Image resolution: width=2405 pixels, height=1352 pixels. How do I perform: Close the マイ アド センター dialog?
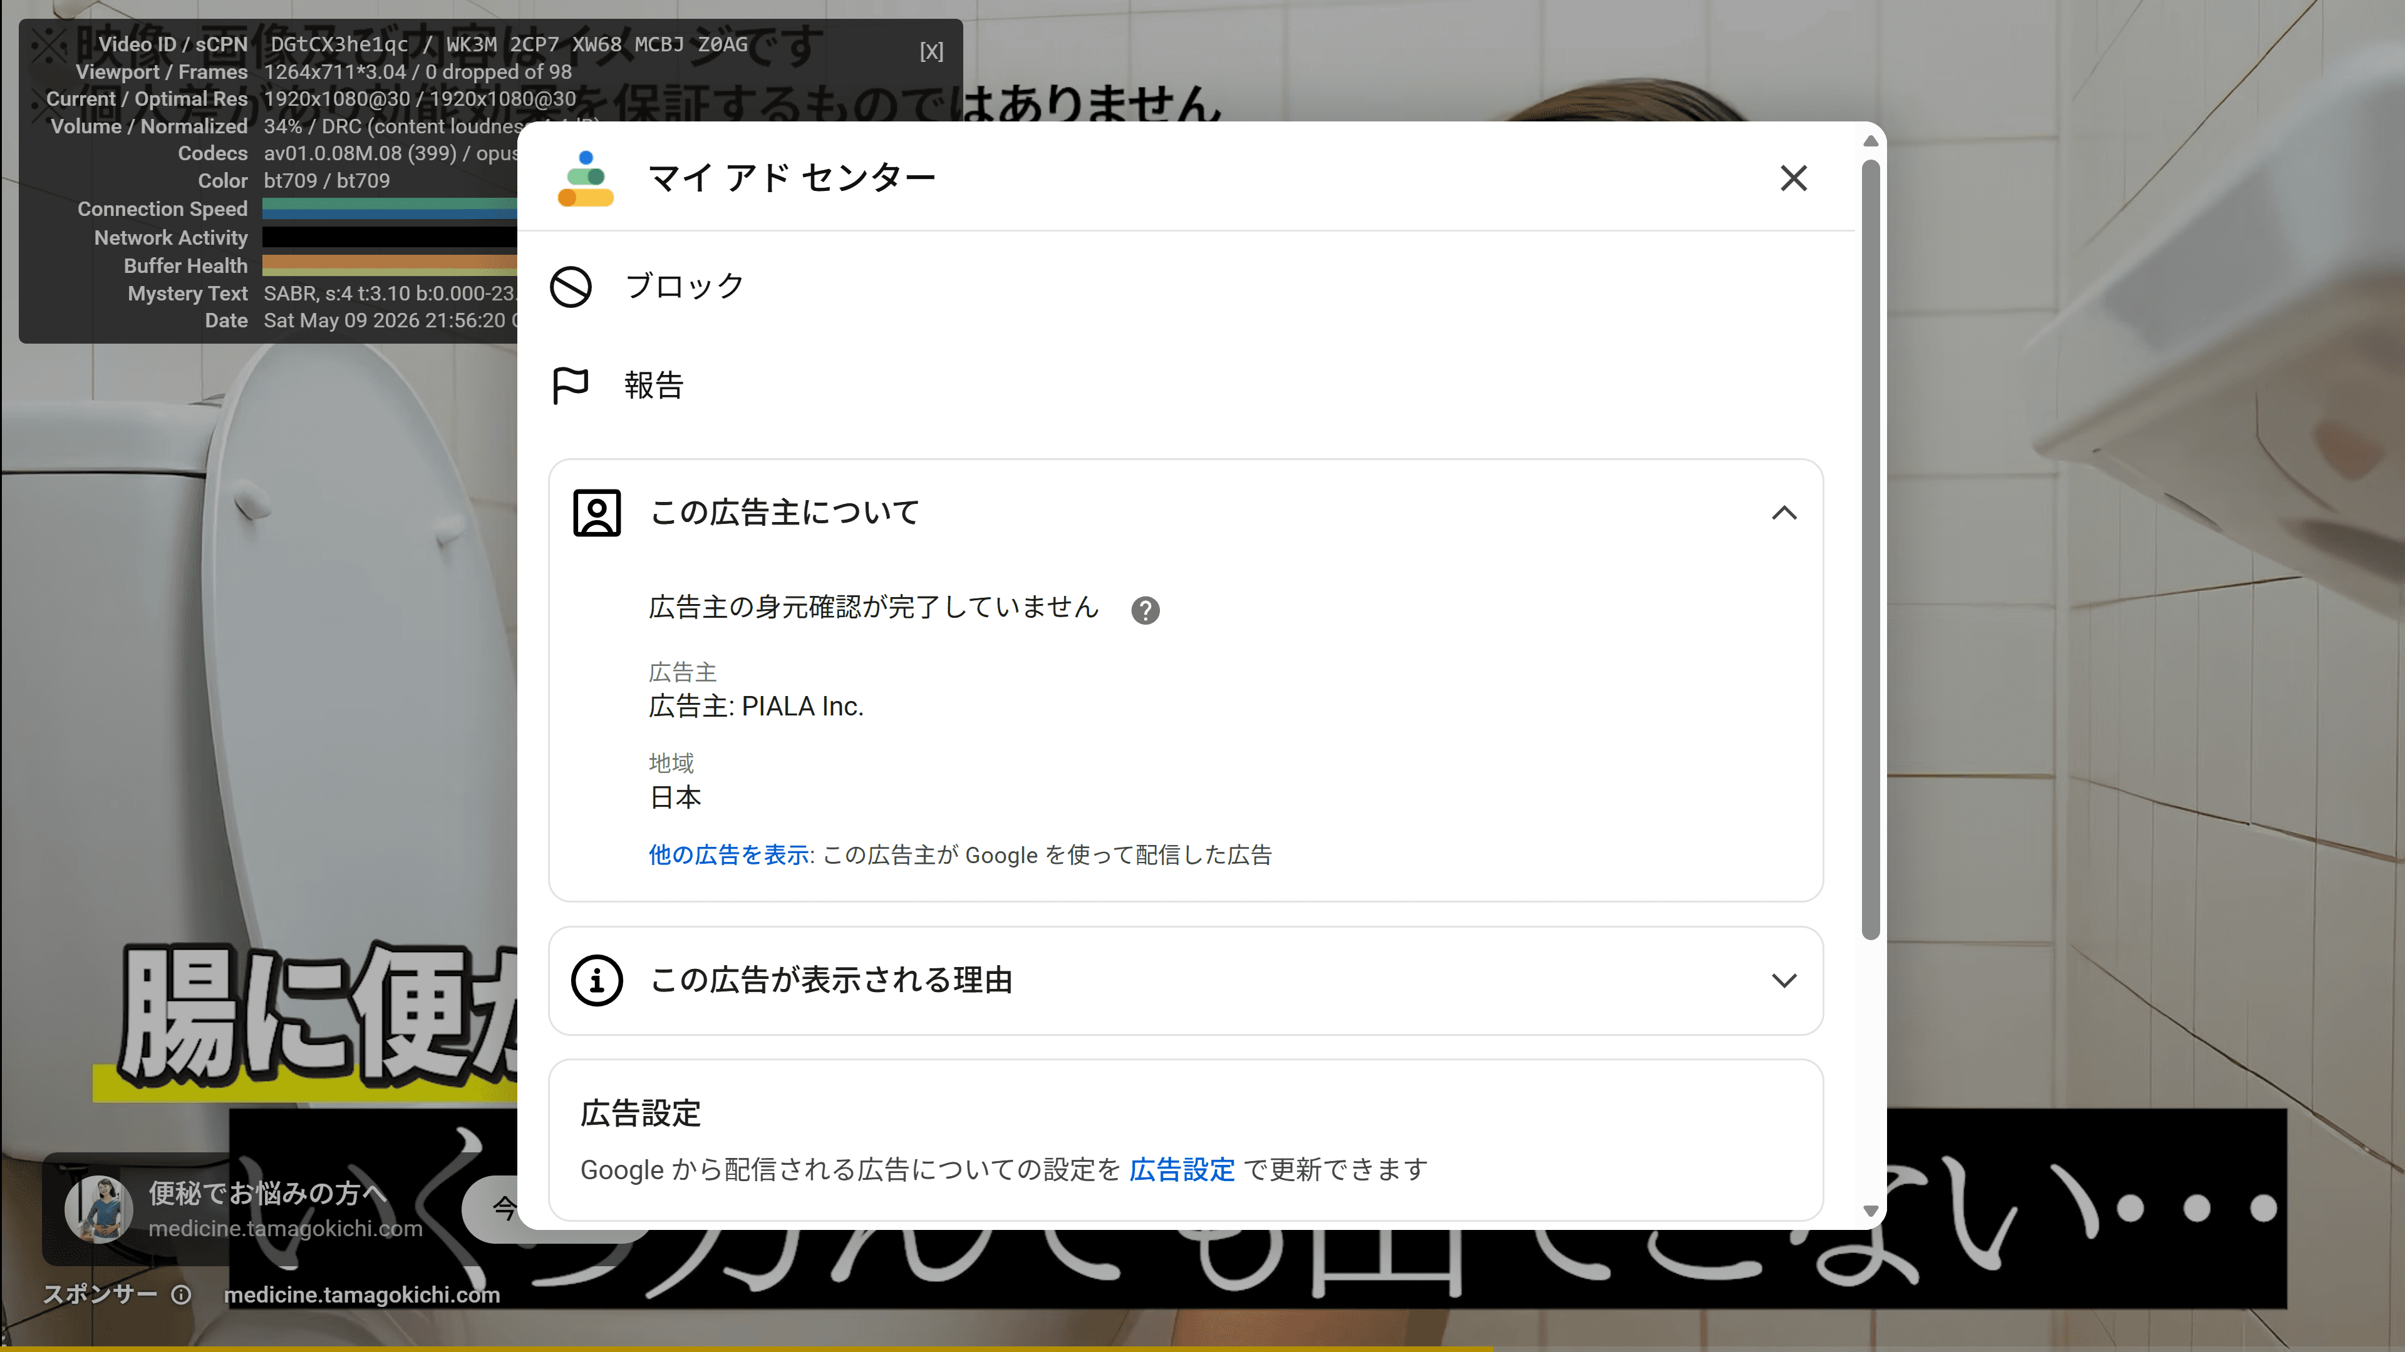tap(1792, 177)
